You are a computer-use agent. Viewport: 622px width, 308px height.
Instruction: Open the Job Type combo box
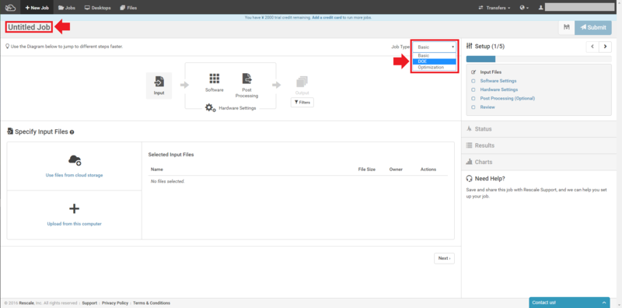pos(435,47)
